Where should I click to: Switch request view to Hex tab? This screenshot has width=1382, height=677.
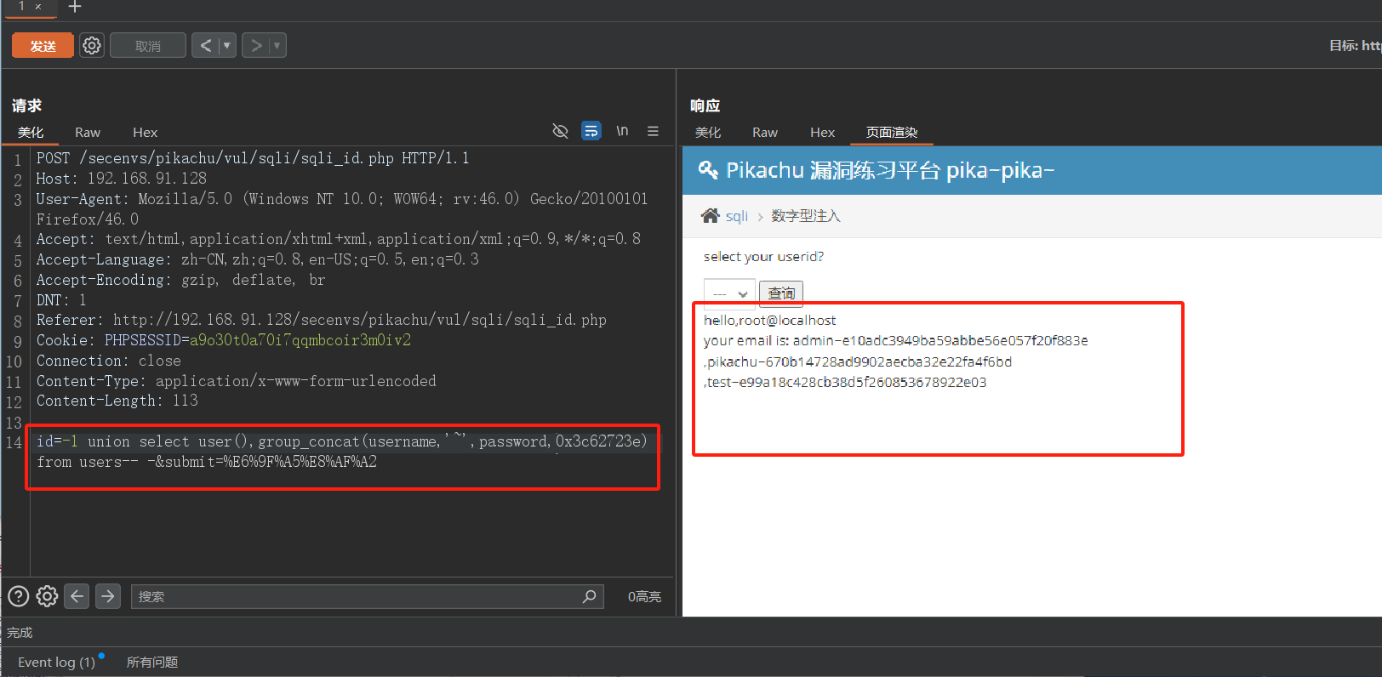click(x=146, y=133)
